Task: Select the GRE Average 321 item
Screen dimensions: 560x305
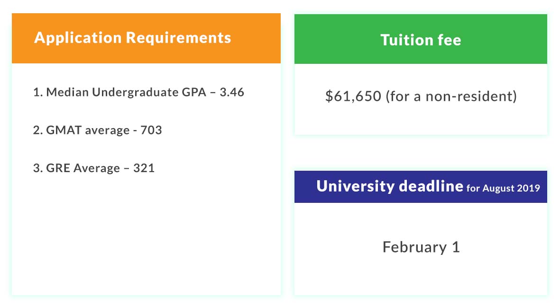Action: (x=94, y=168)
